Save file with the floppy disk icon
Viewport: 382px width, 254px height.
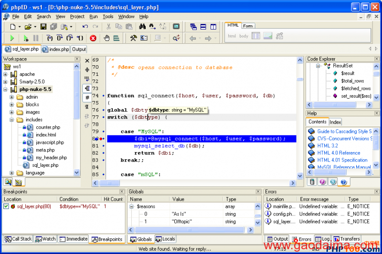point(43,27)
